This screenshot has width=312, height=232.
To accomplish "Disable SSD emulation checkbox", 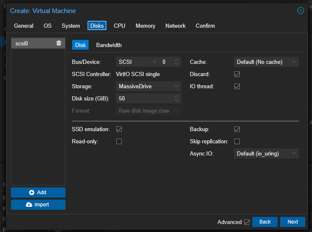I will pos(119,129).
